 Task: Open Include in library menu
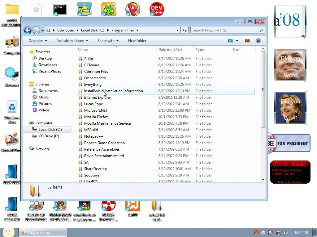click(x=72, y=41)
